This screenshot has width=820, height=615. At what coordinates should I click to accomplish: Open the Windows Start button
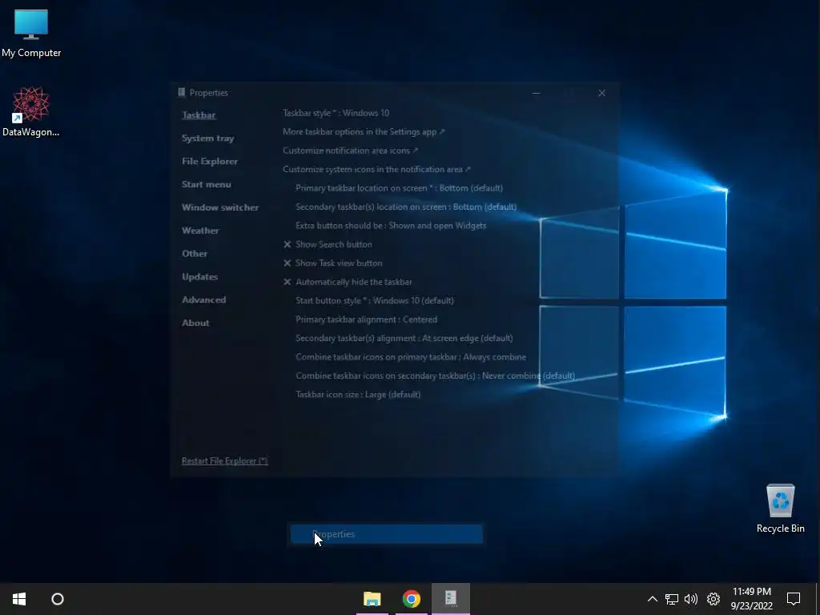point(19,599)
